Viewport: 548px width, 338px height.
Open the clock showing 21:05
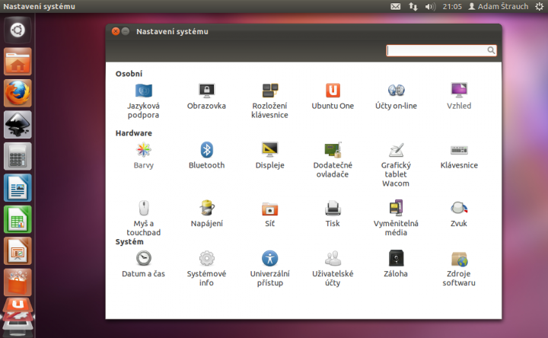point(452,6)
